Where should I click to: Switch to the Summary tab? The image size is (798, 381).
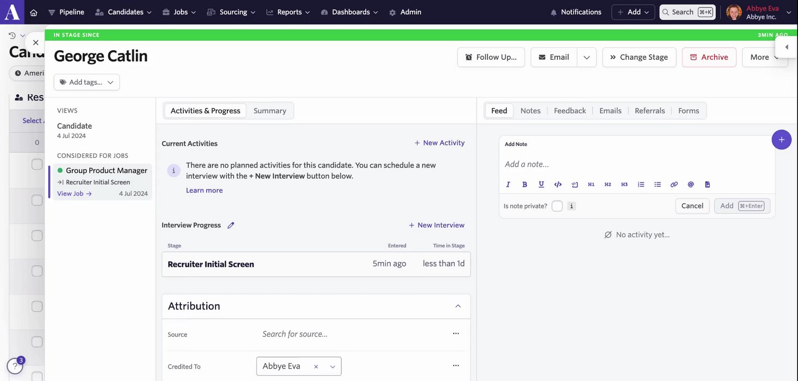pyautogui.click(x=270, y=111)
